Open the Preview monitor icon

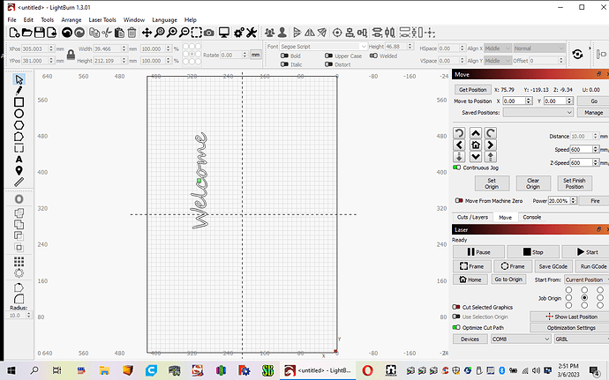224,33
